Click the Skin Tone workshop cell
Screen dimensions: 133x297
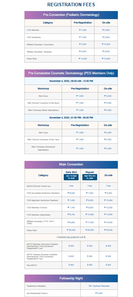point(43,133)
